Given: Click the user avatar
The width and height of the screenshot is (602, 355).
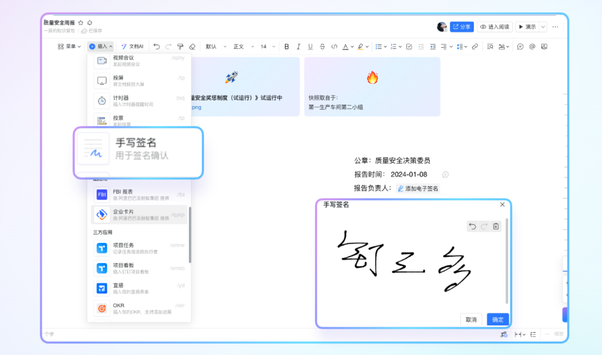Looking at the screenshot, I should 442,27.
